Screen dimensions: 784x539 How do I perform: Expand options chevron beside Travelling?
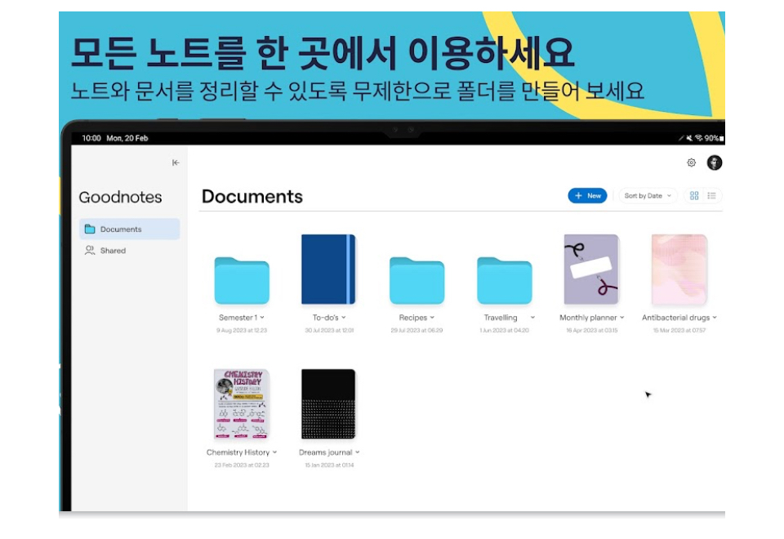(532, 318)
